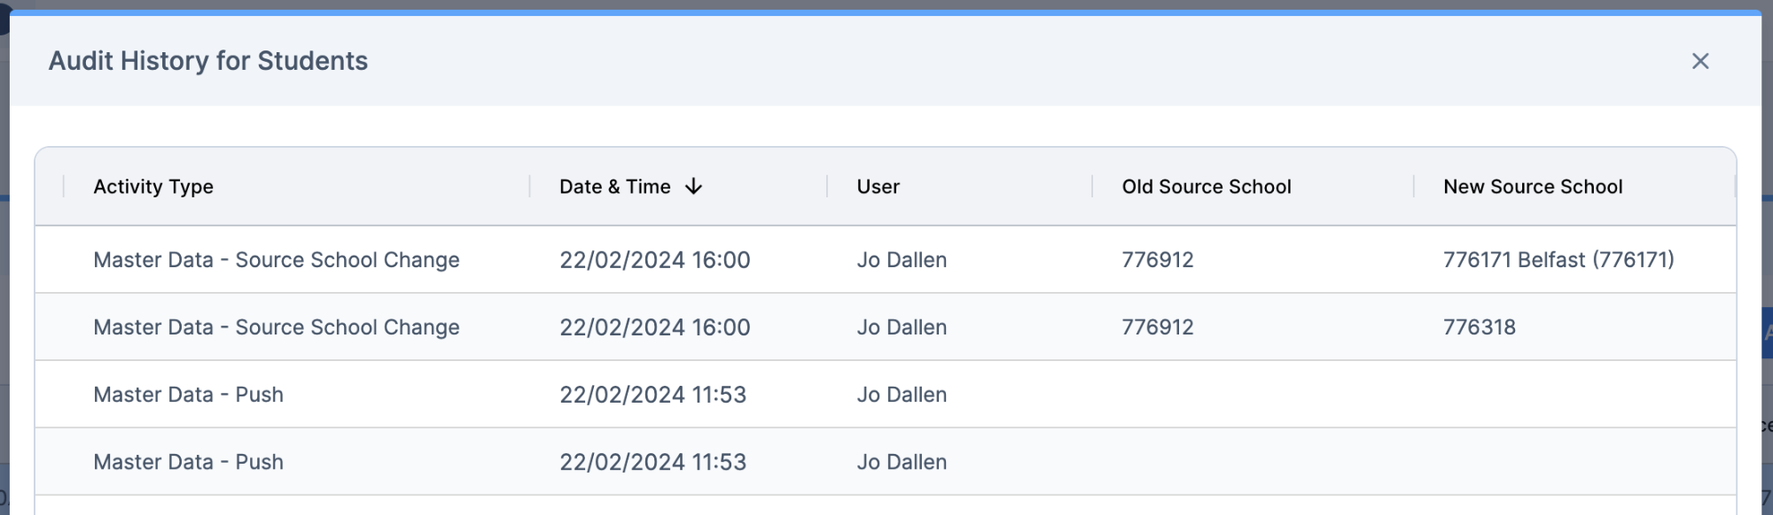Select first Master Data - Push row
The height and width of the screenshot is (515, 1773).
[x=885, y=394]
